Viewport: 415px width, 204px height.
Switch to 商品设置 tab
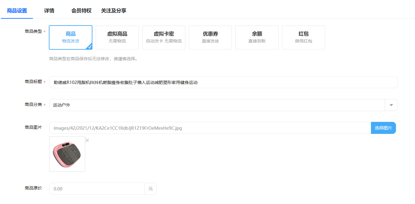pyautogui.click(x=17, y=11)
